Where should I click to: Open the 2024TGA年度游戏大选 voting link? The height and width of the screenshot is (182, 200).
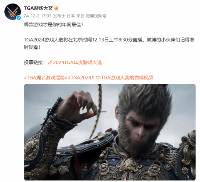coord(77,62)
